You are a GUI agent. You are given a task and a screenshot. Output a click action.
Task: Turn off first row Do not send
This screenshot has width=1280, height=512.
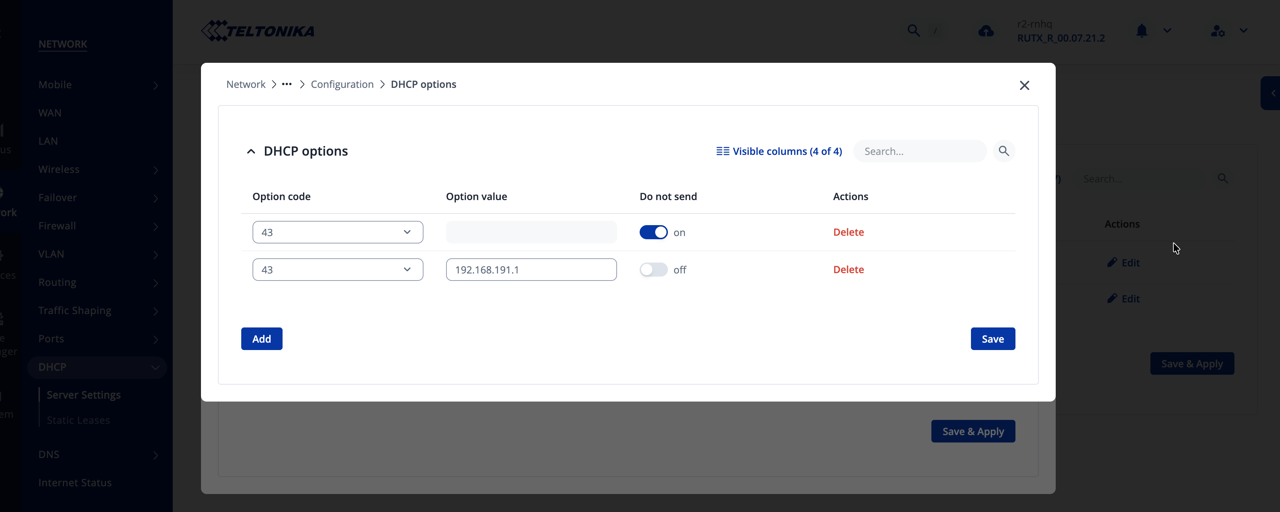pos(653,233)
